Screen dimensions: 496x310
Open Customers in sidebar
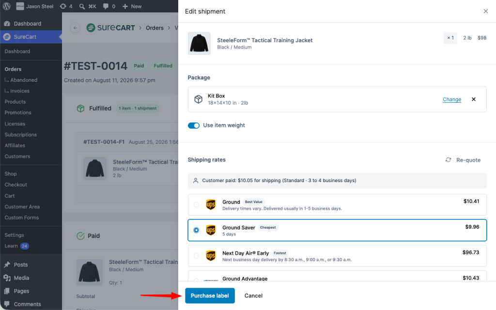[17, 156]
